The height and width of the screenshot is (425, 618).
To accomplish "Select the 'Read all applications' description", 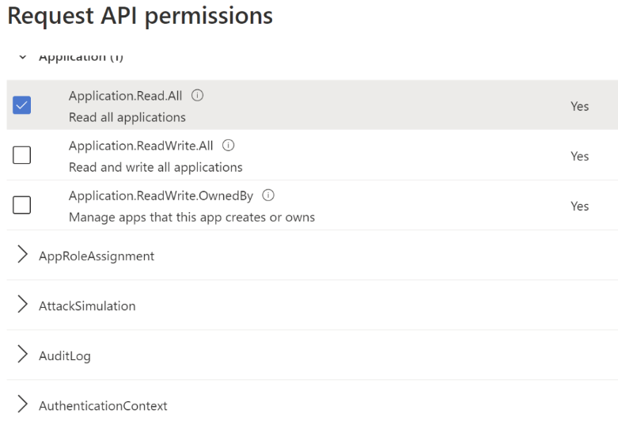I will pyautogui.click(x=127, y=117).
